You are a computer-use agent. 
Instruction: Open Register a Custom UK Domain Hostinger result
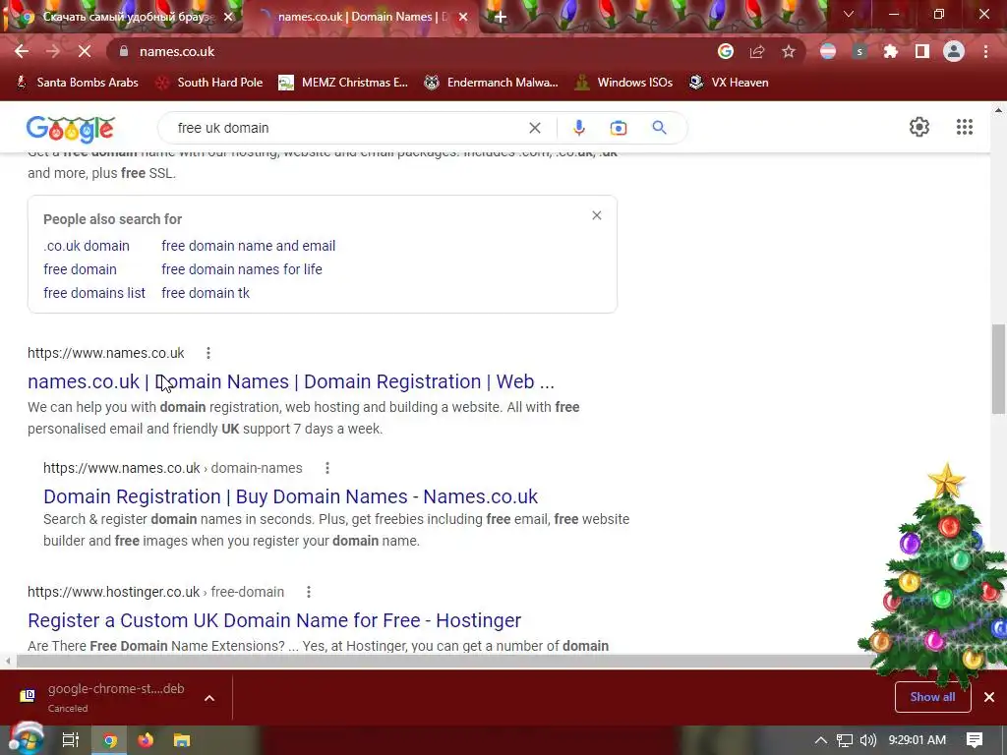click(x=274, y=620)
